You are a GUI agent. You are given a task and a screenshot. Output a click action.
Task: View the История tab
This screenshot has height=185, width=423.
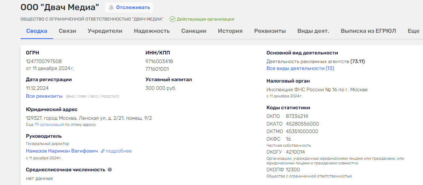point(230,31)
